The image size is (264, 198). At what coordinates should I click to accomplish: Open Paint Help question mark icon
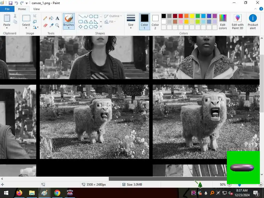coord(261,9)
